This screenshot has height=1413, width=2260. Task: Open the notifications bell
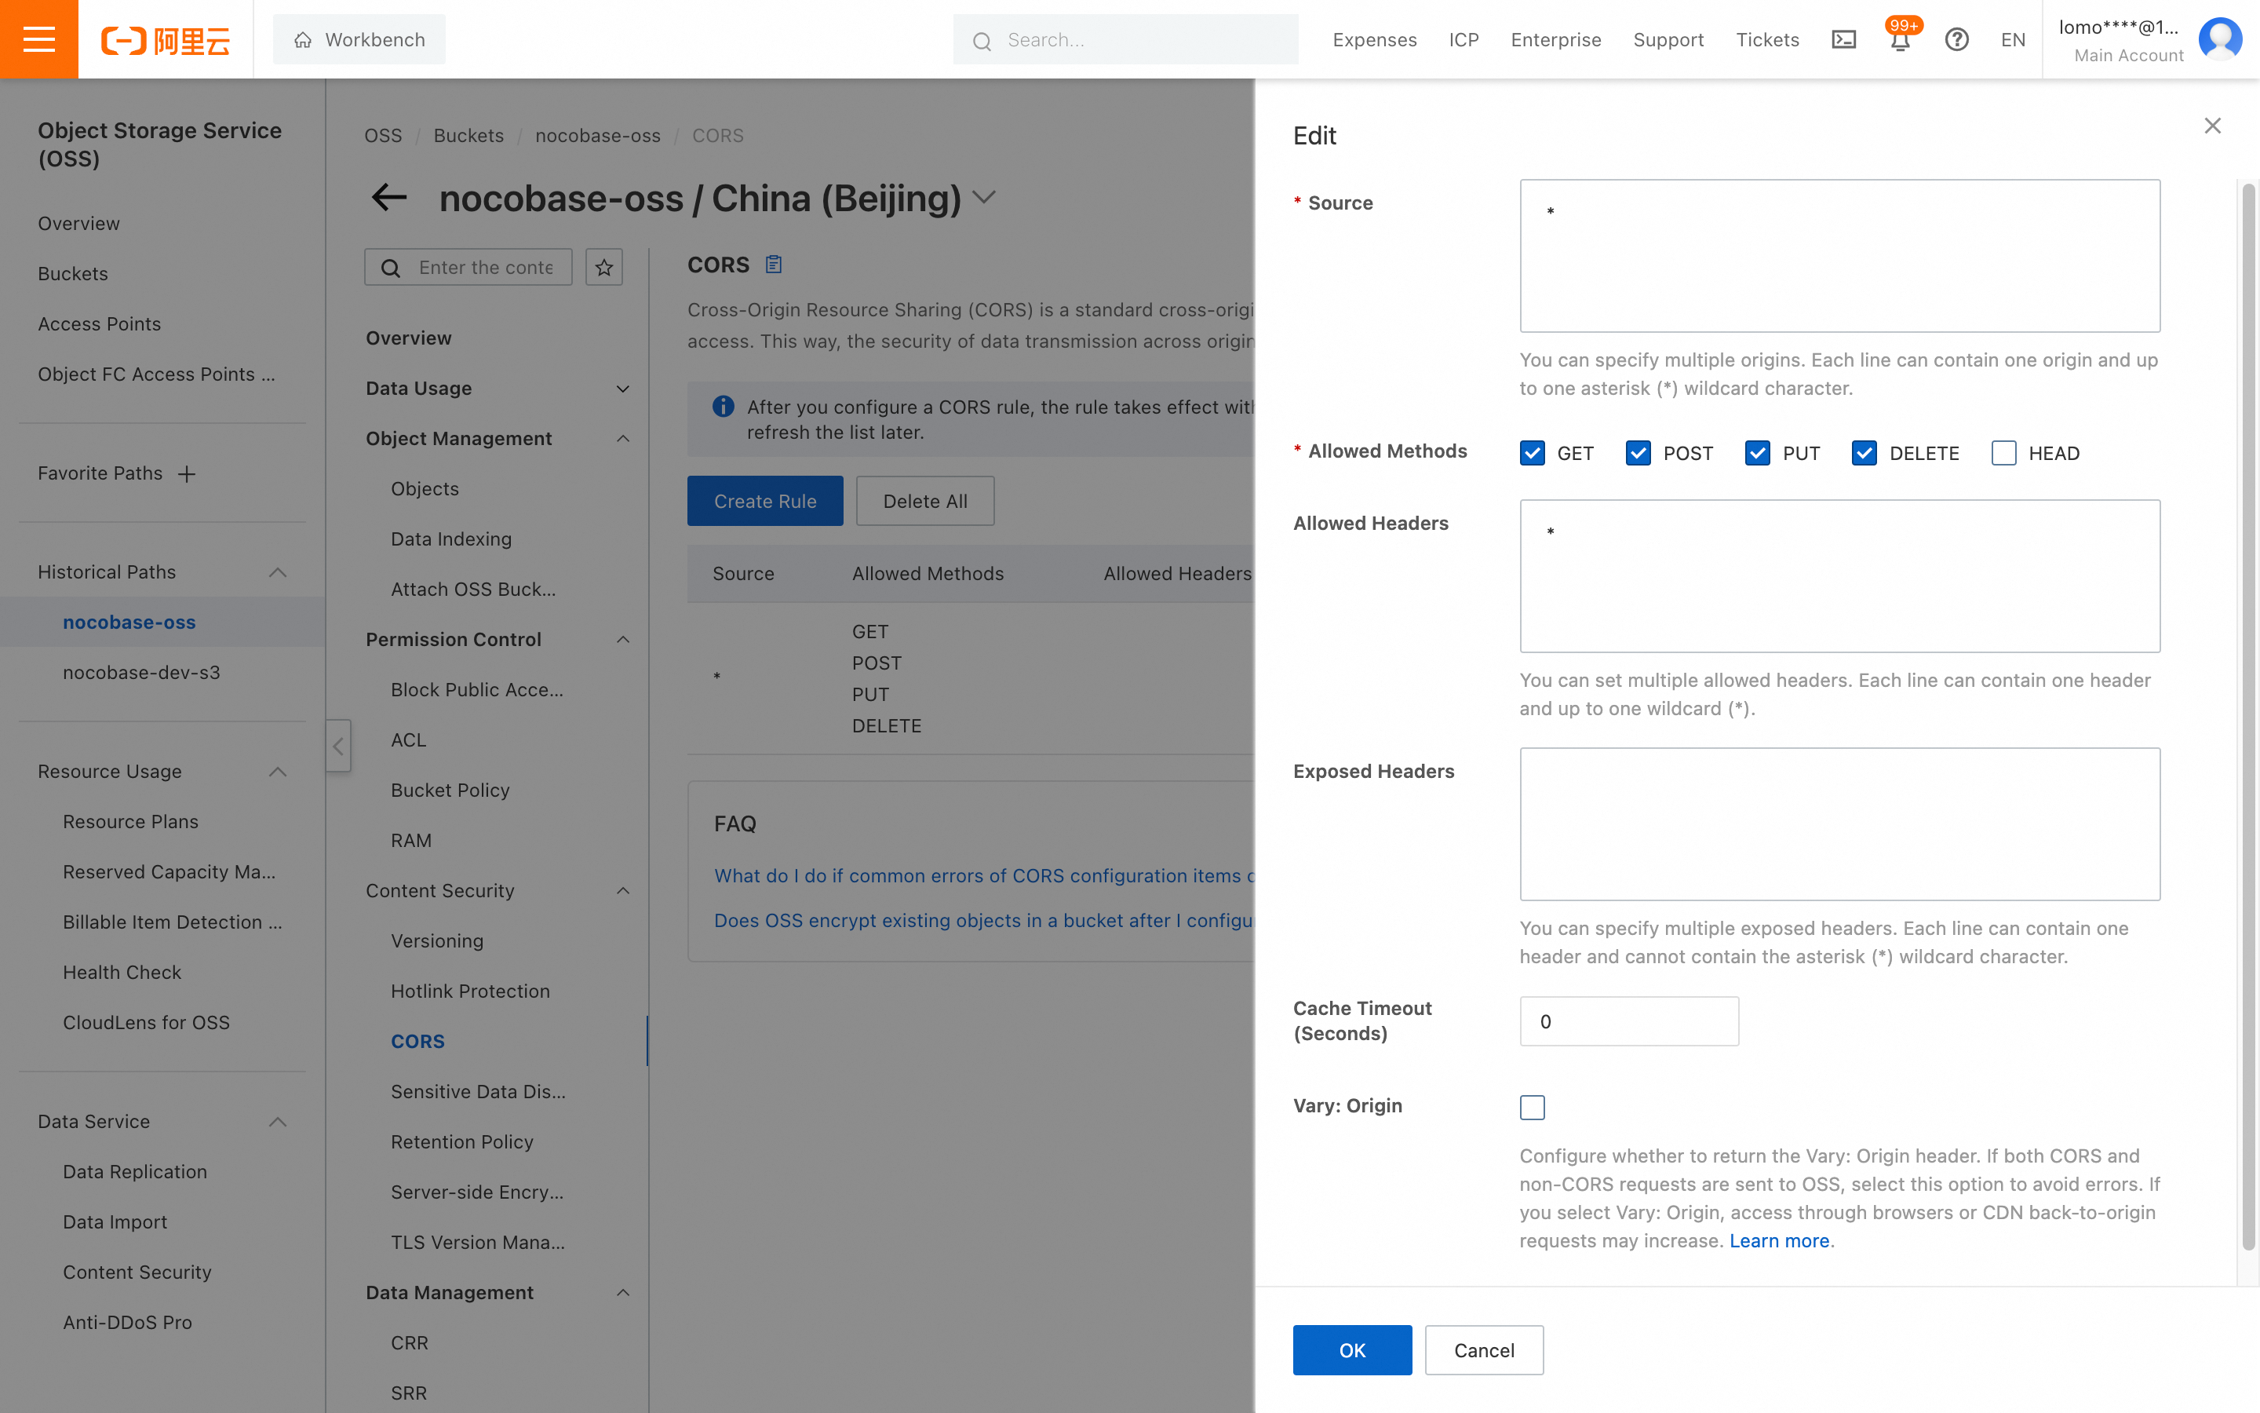pyautogui.click(x=1900, y=40)
